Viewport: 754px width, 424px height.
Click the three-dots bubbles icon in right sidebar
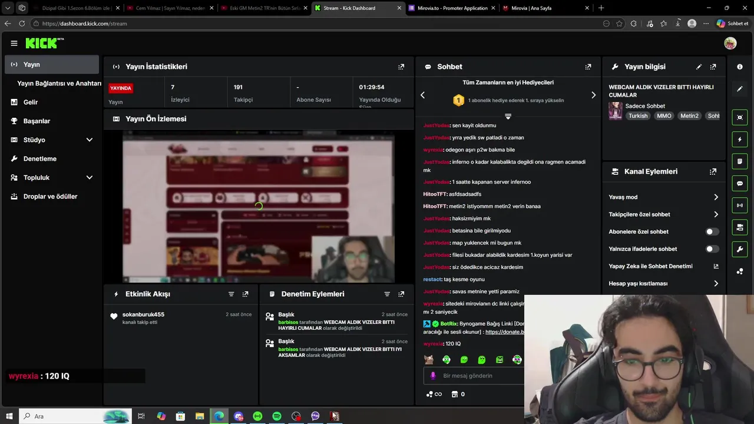point(740,271)
